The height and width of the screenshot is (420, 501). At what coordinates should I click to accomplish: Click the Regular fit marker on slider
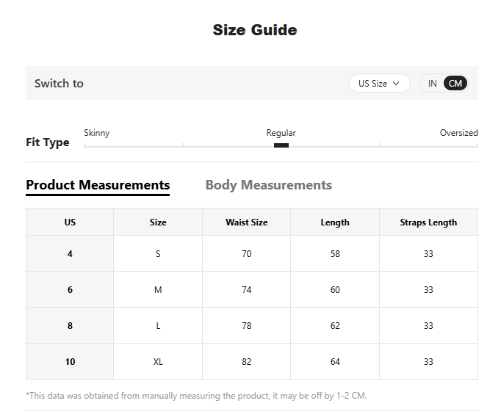[x=281, y=145]
